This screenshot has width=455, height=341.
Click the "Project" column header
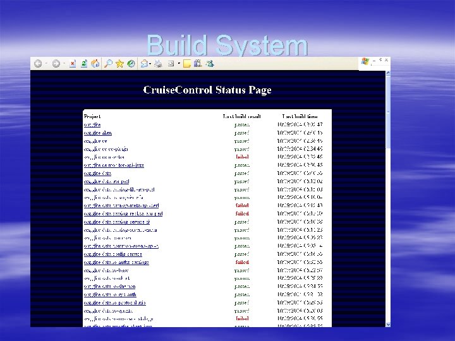[x=92, y=117]
